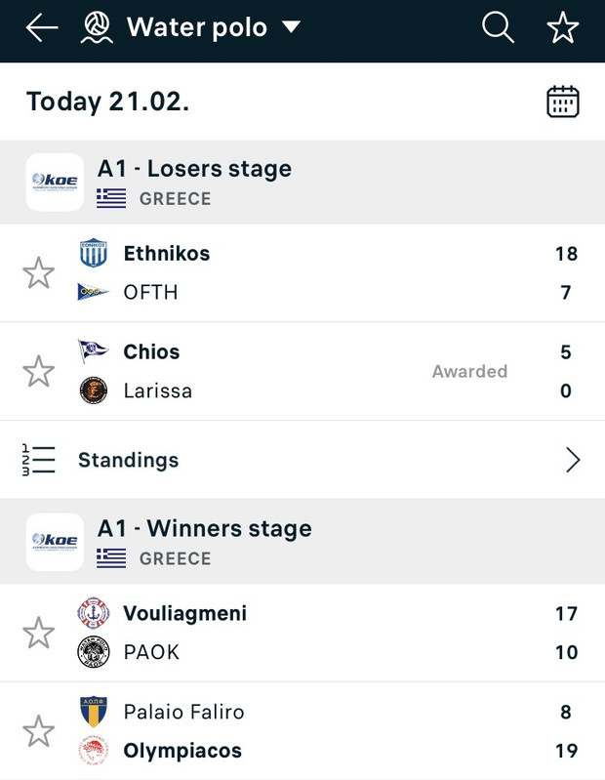The width and height of the screenshot is (605, 780).
Task: Select the Today 21.02. date label
Action: click(108, 102)
